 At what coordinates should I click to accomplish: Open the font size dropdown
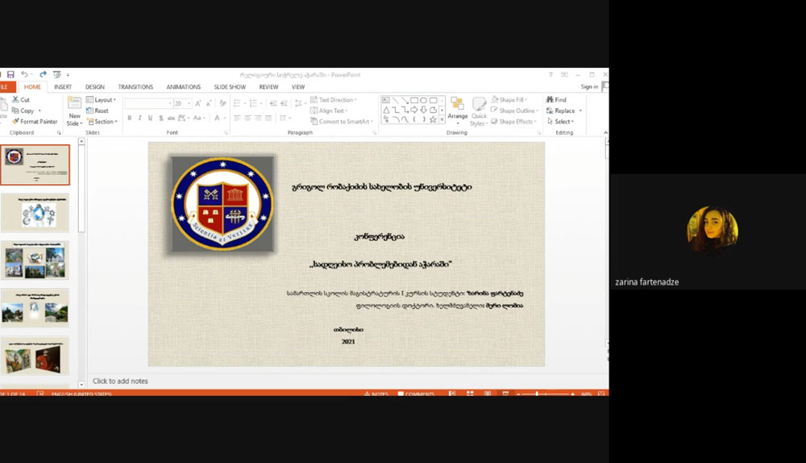(x=189, y=103)
